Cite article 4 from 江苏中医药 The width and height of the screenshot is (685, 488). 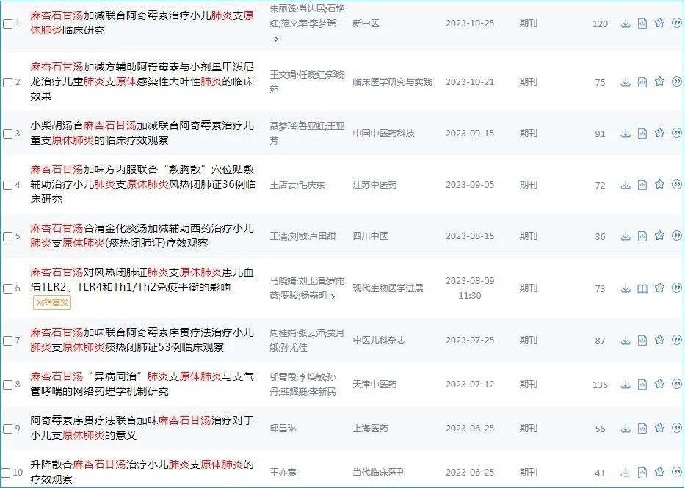(677, 184)
